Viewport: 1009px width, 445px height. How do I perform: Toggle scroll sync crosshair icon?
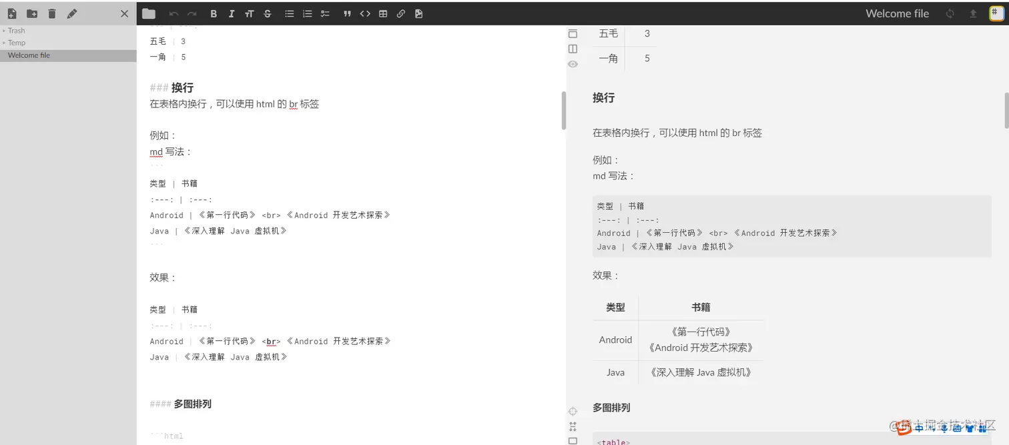coord(573,412)
